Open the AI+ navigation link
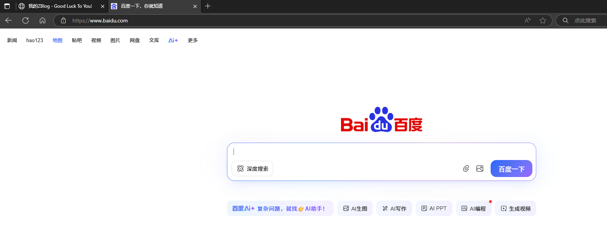Screen dimensions: 607x235 [173, 40]
